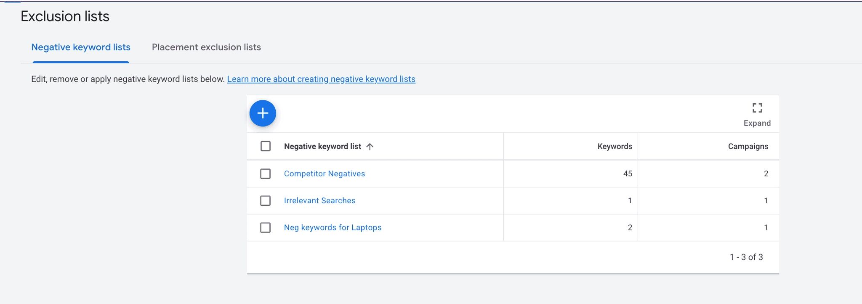Click Learn more about creating negative keyword lists

click(x=321, y=79)
